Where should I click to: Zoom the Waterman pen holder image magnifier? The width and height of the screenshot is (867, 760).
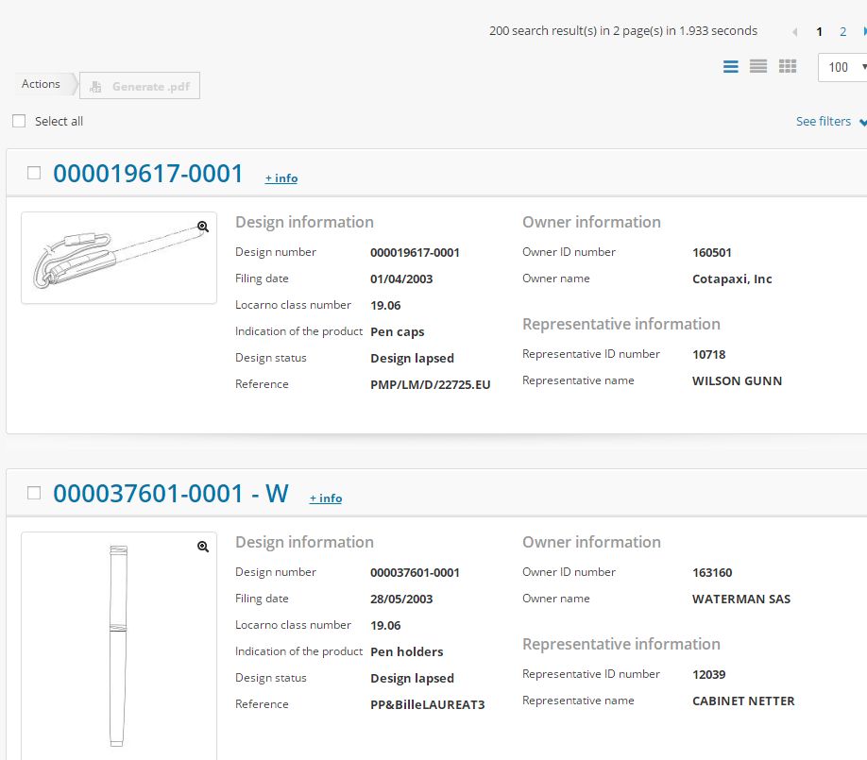tap(203, 547)
